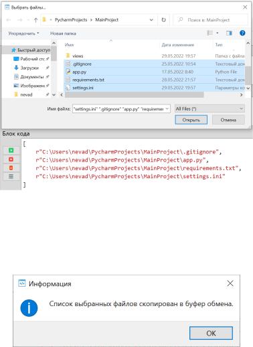The image size is (253, 347).
Task: Click the view mode icon in dialog toolbar
Action: click(210, 33)
